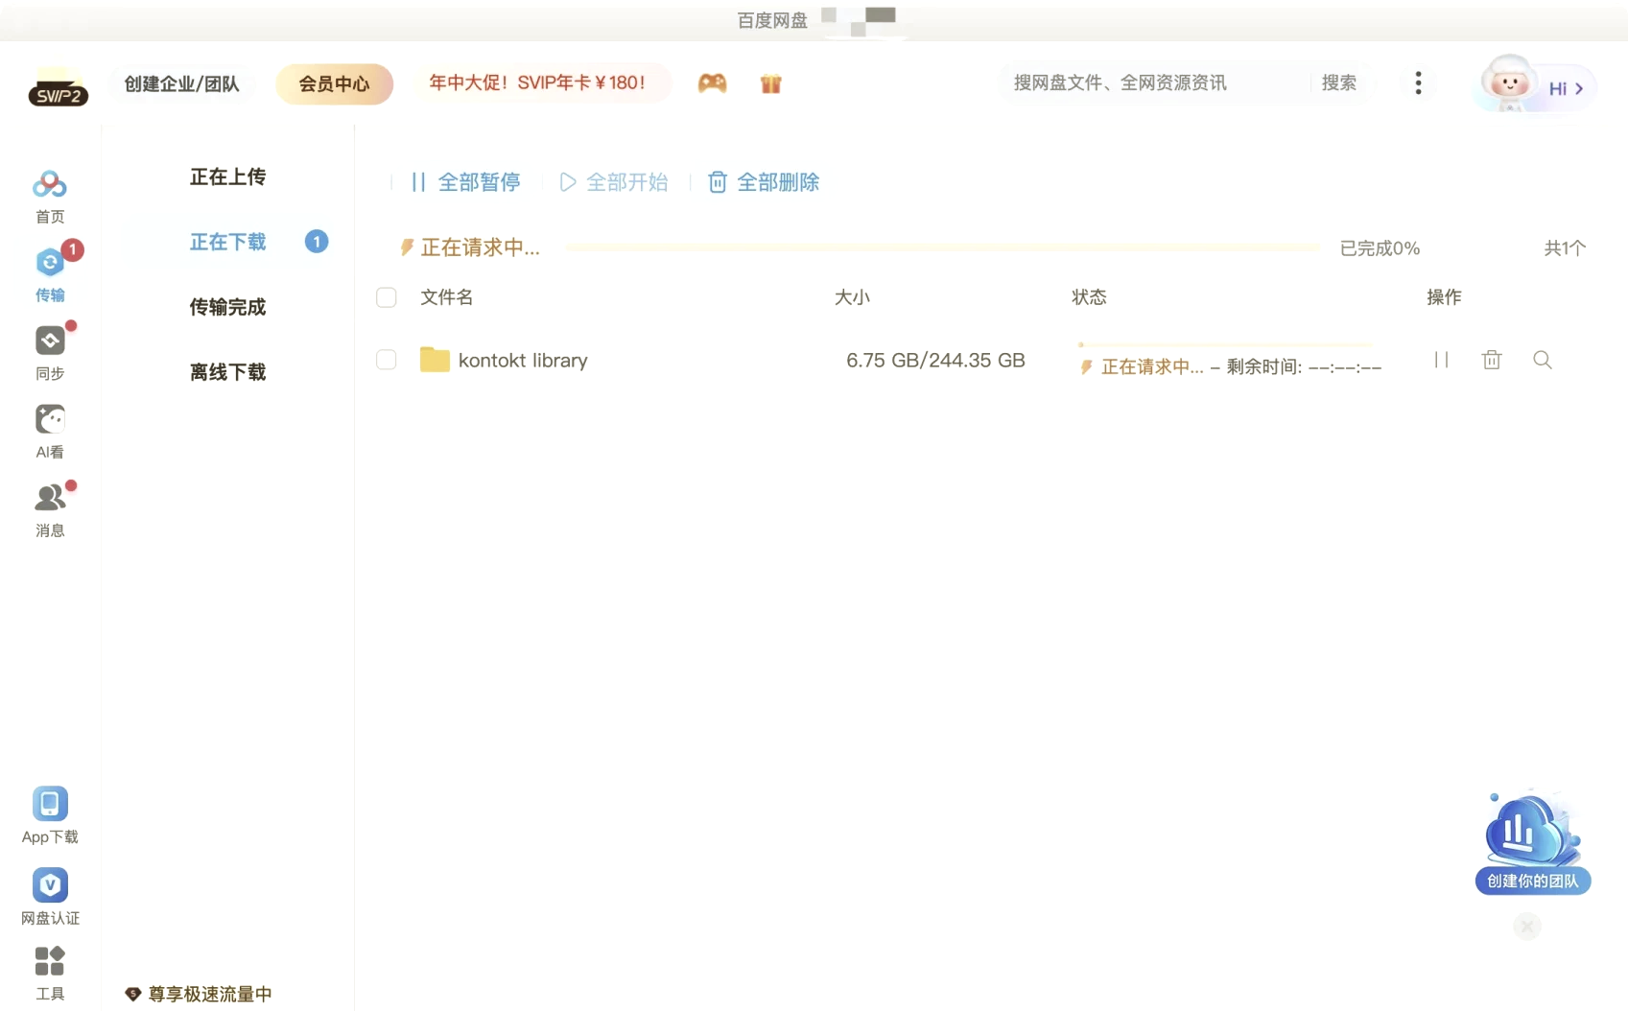1628x1011 pixels.
Task: Switch to the 离线下载 tab
Action: pyautogui.click(x=227, y=372)
